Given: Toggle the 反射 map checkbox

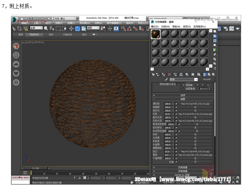Looking at the screenshot, I should [176, 114].
